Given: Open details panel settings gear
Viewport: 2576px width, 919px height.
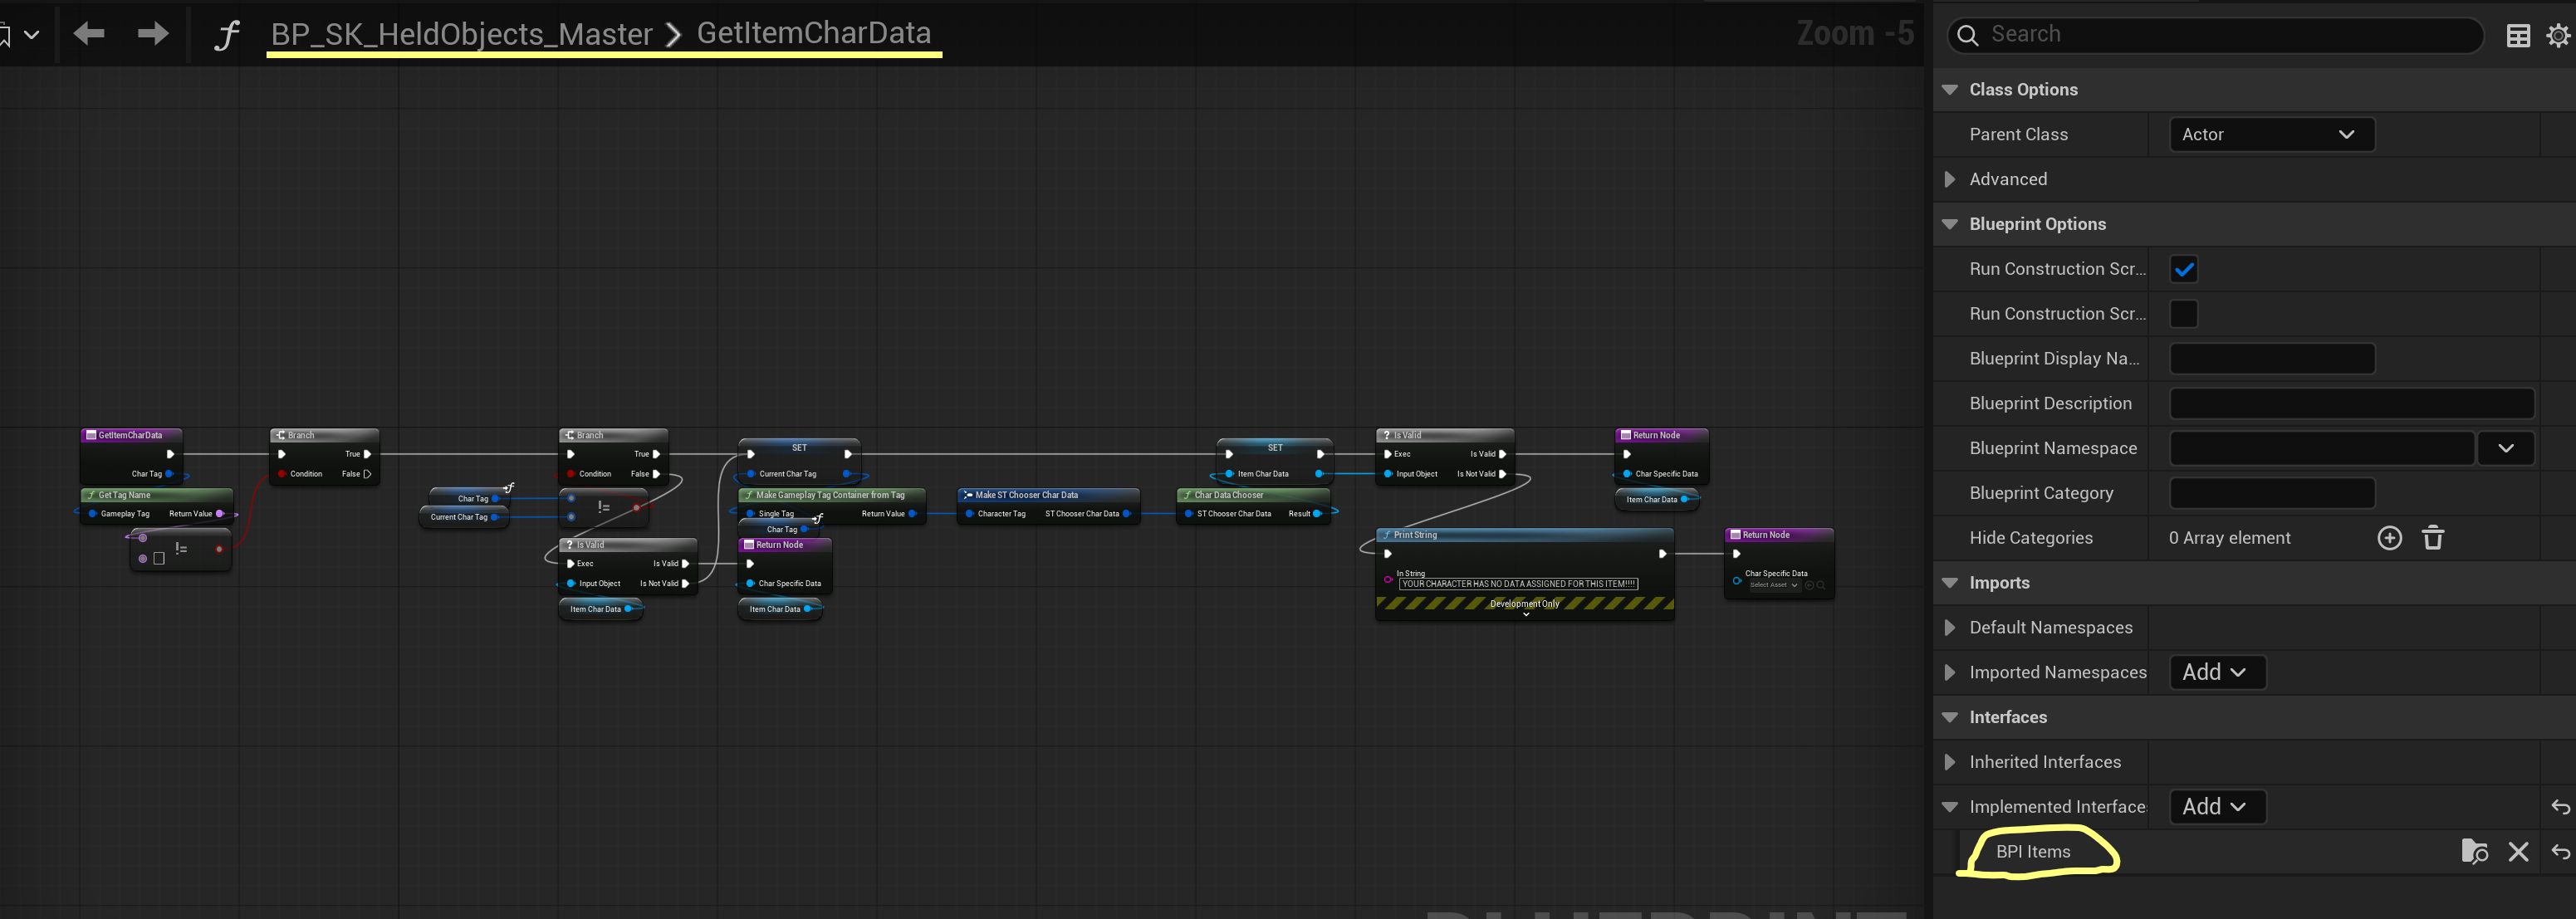Looking at the screenshot, I should [x=2557, y=36].
